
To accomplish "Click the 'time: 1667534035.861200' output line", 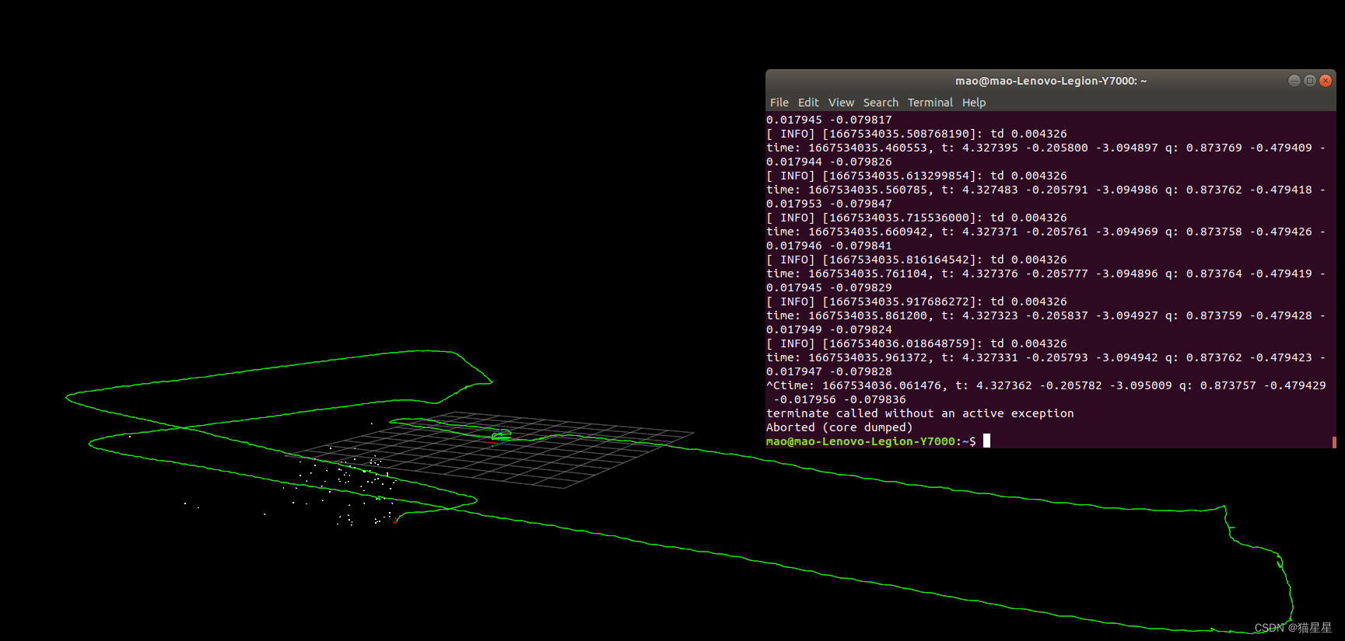I will point(1046,315).
